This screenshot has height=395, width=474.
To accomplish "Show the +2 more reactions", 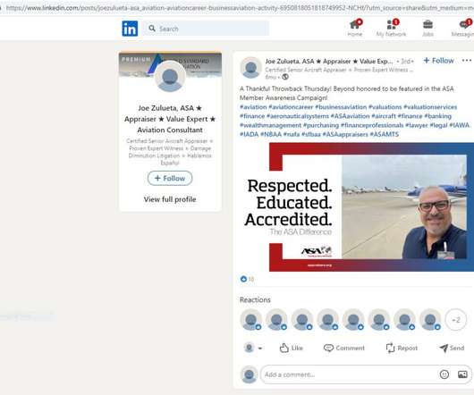I will (x=456, y=320).
